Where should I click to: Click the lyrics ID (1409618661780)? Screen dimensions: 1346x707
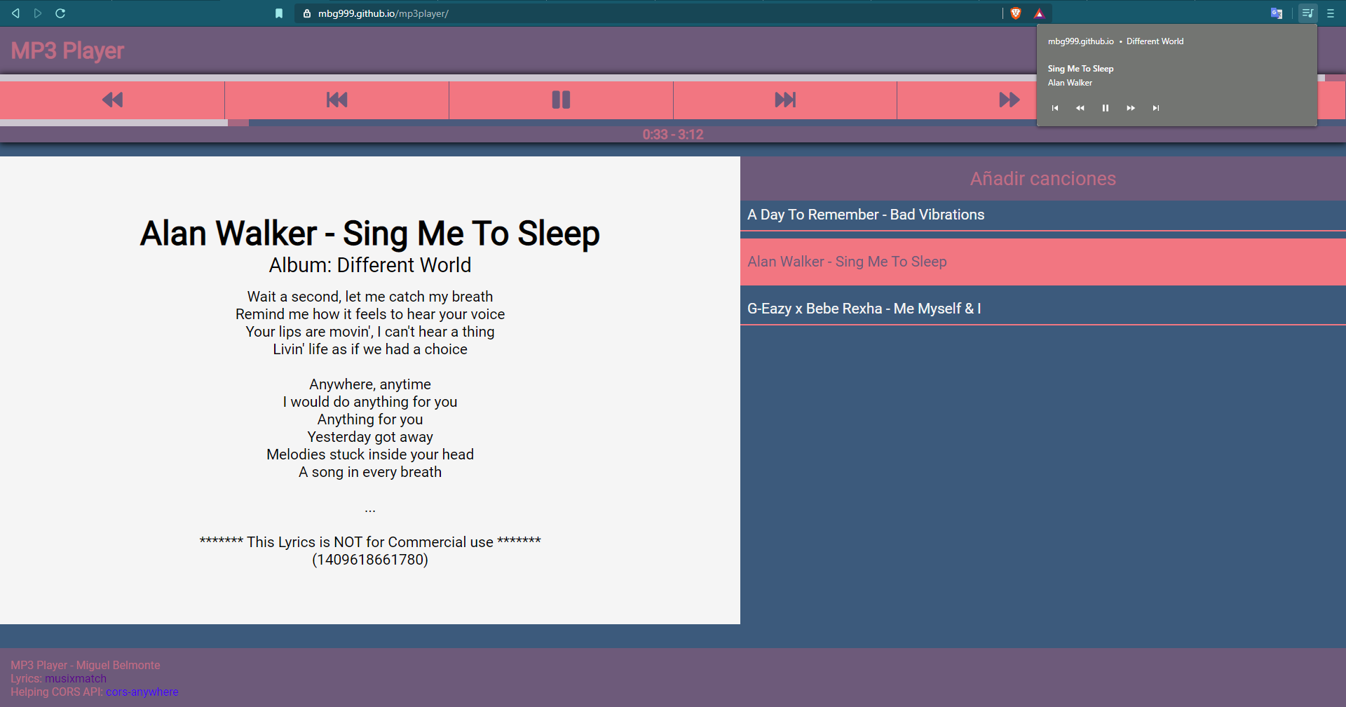pyautogui.click(x=370, y=560)
